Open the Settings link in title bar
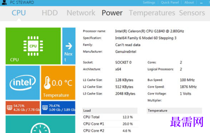The image size is (210, 133). point(149,2)
